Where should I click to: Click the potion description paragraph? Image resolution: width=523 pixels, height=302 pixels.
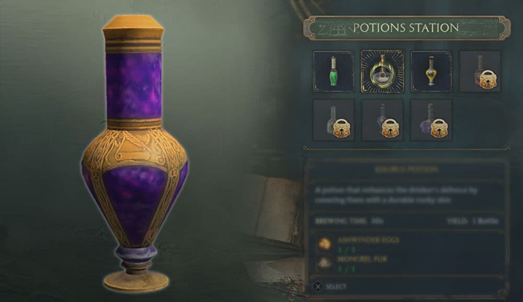point(396,195)
